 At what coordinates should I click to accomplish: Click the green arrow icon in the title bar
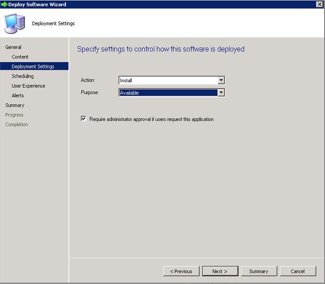[x=4, y=4]
